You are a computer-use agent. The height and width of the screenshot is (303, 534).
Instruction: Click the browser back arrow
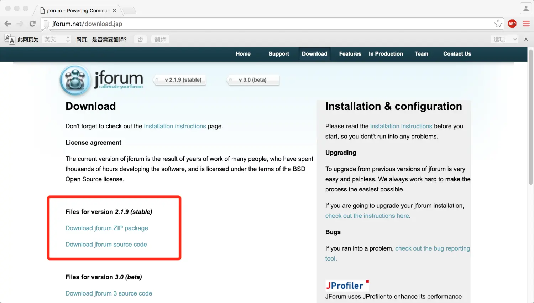(8, 24)
